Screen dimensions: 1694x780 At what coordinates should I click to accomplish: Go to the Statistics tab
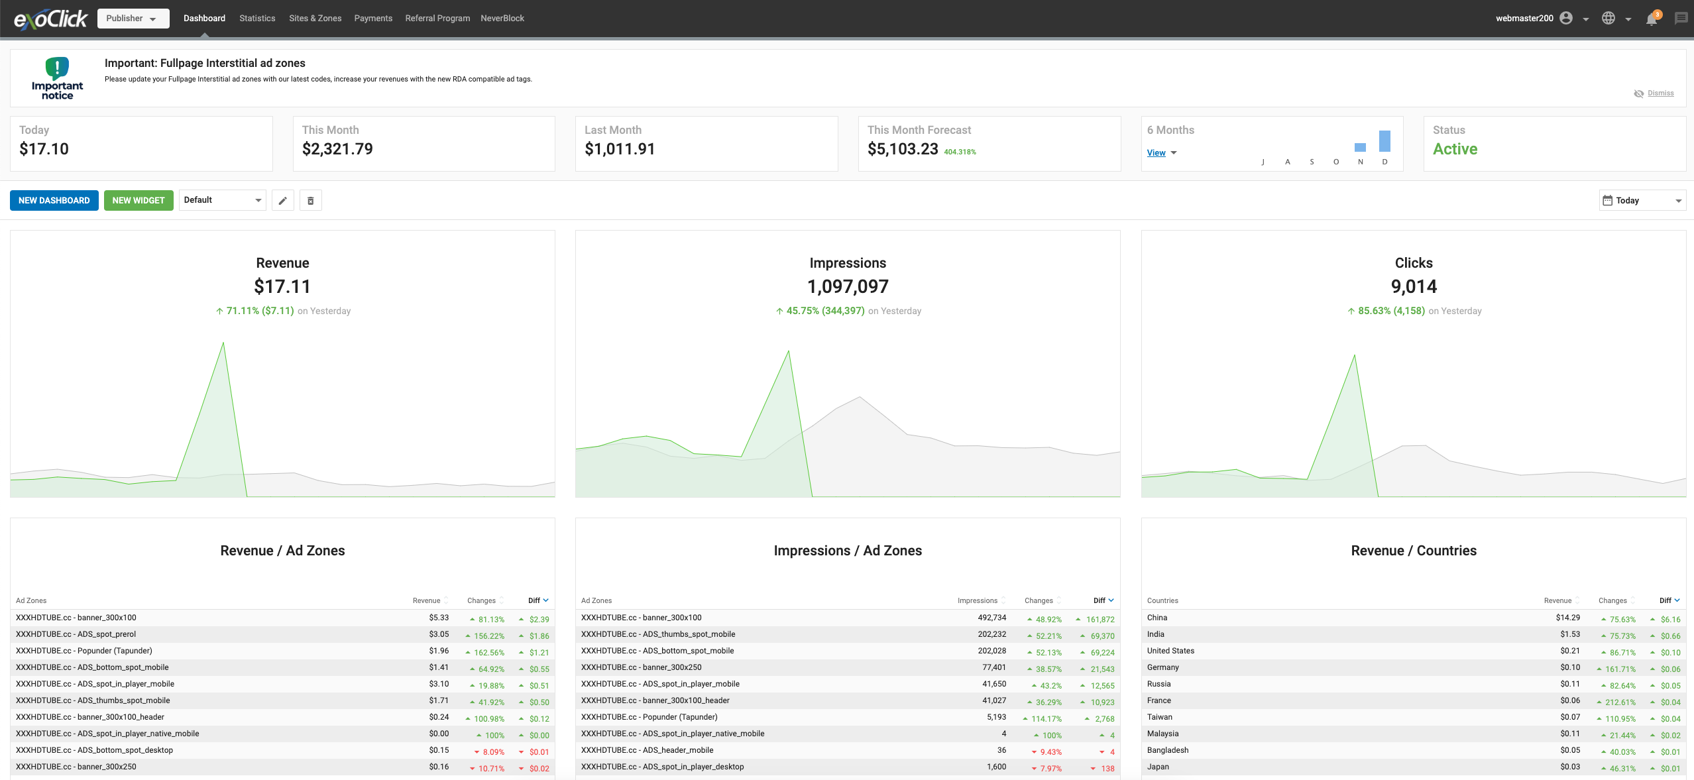click(257, 19)
